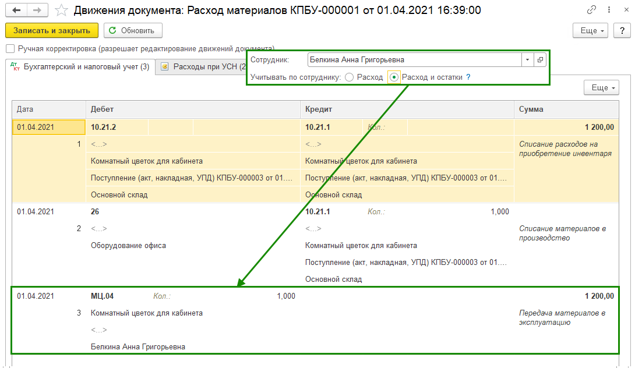Select the МЦ.04 debit entry row

click(103, 296)
